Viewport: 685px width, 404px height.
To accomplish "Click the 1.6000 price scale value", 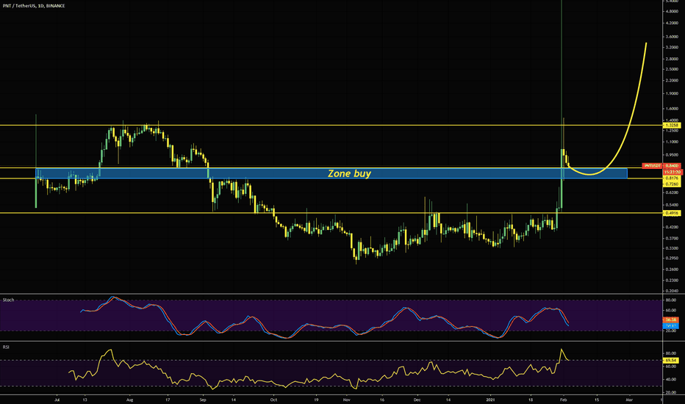I will 672,109.
